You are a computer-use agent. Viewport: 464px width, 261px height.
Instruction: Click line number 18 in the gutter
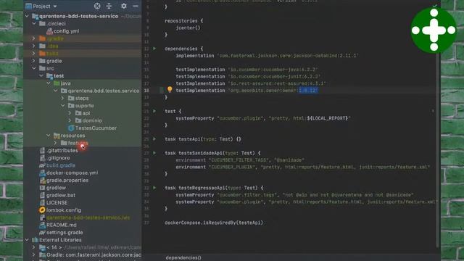click(146, 90)
